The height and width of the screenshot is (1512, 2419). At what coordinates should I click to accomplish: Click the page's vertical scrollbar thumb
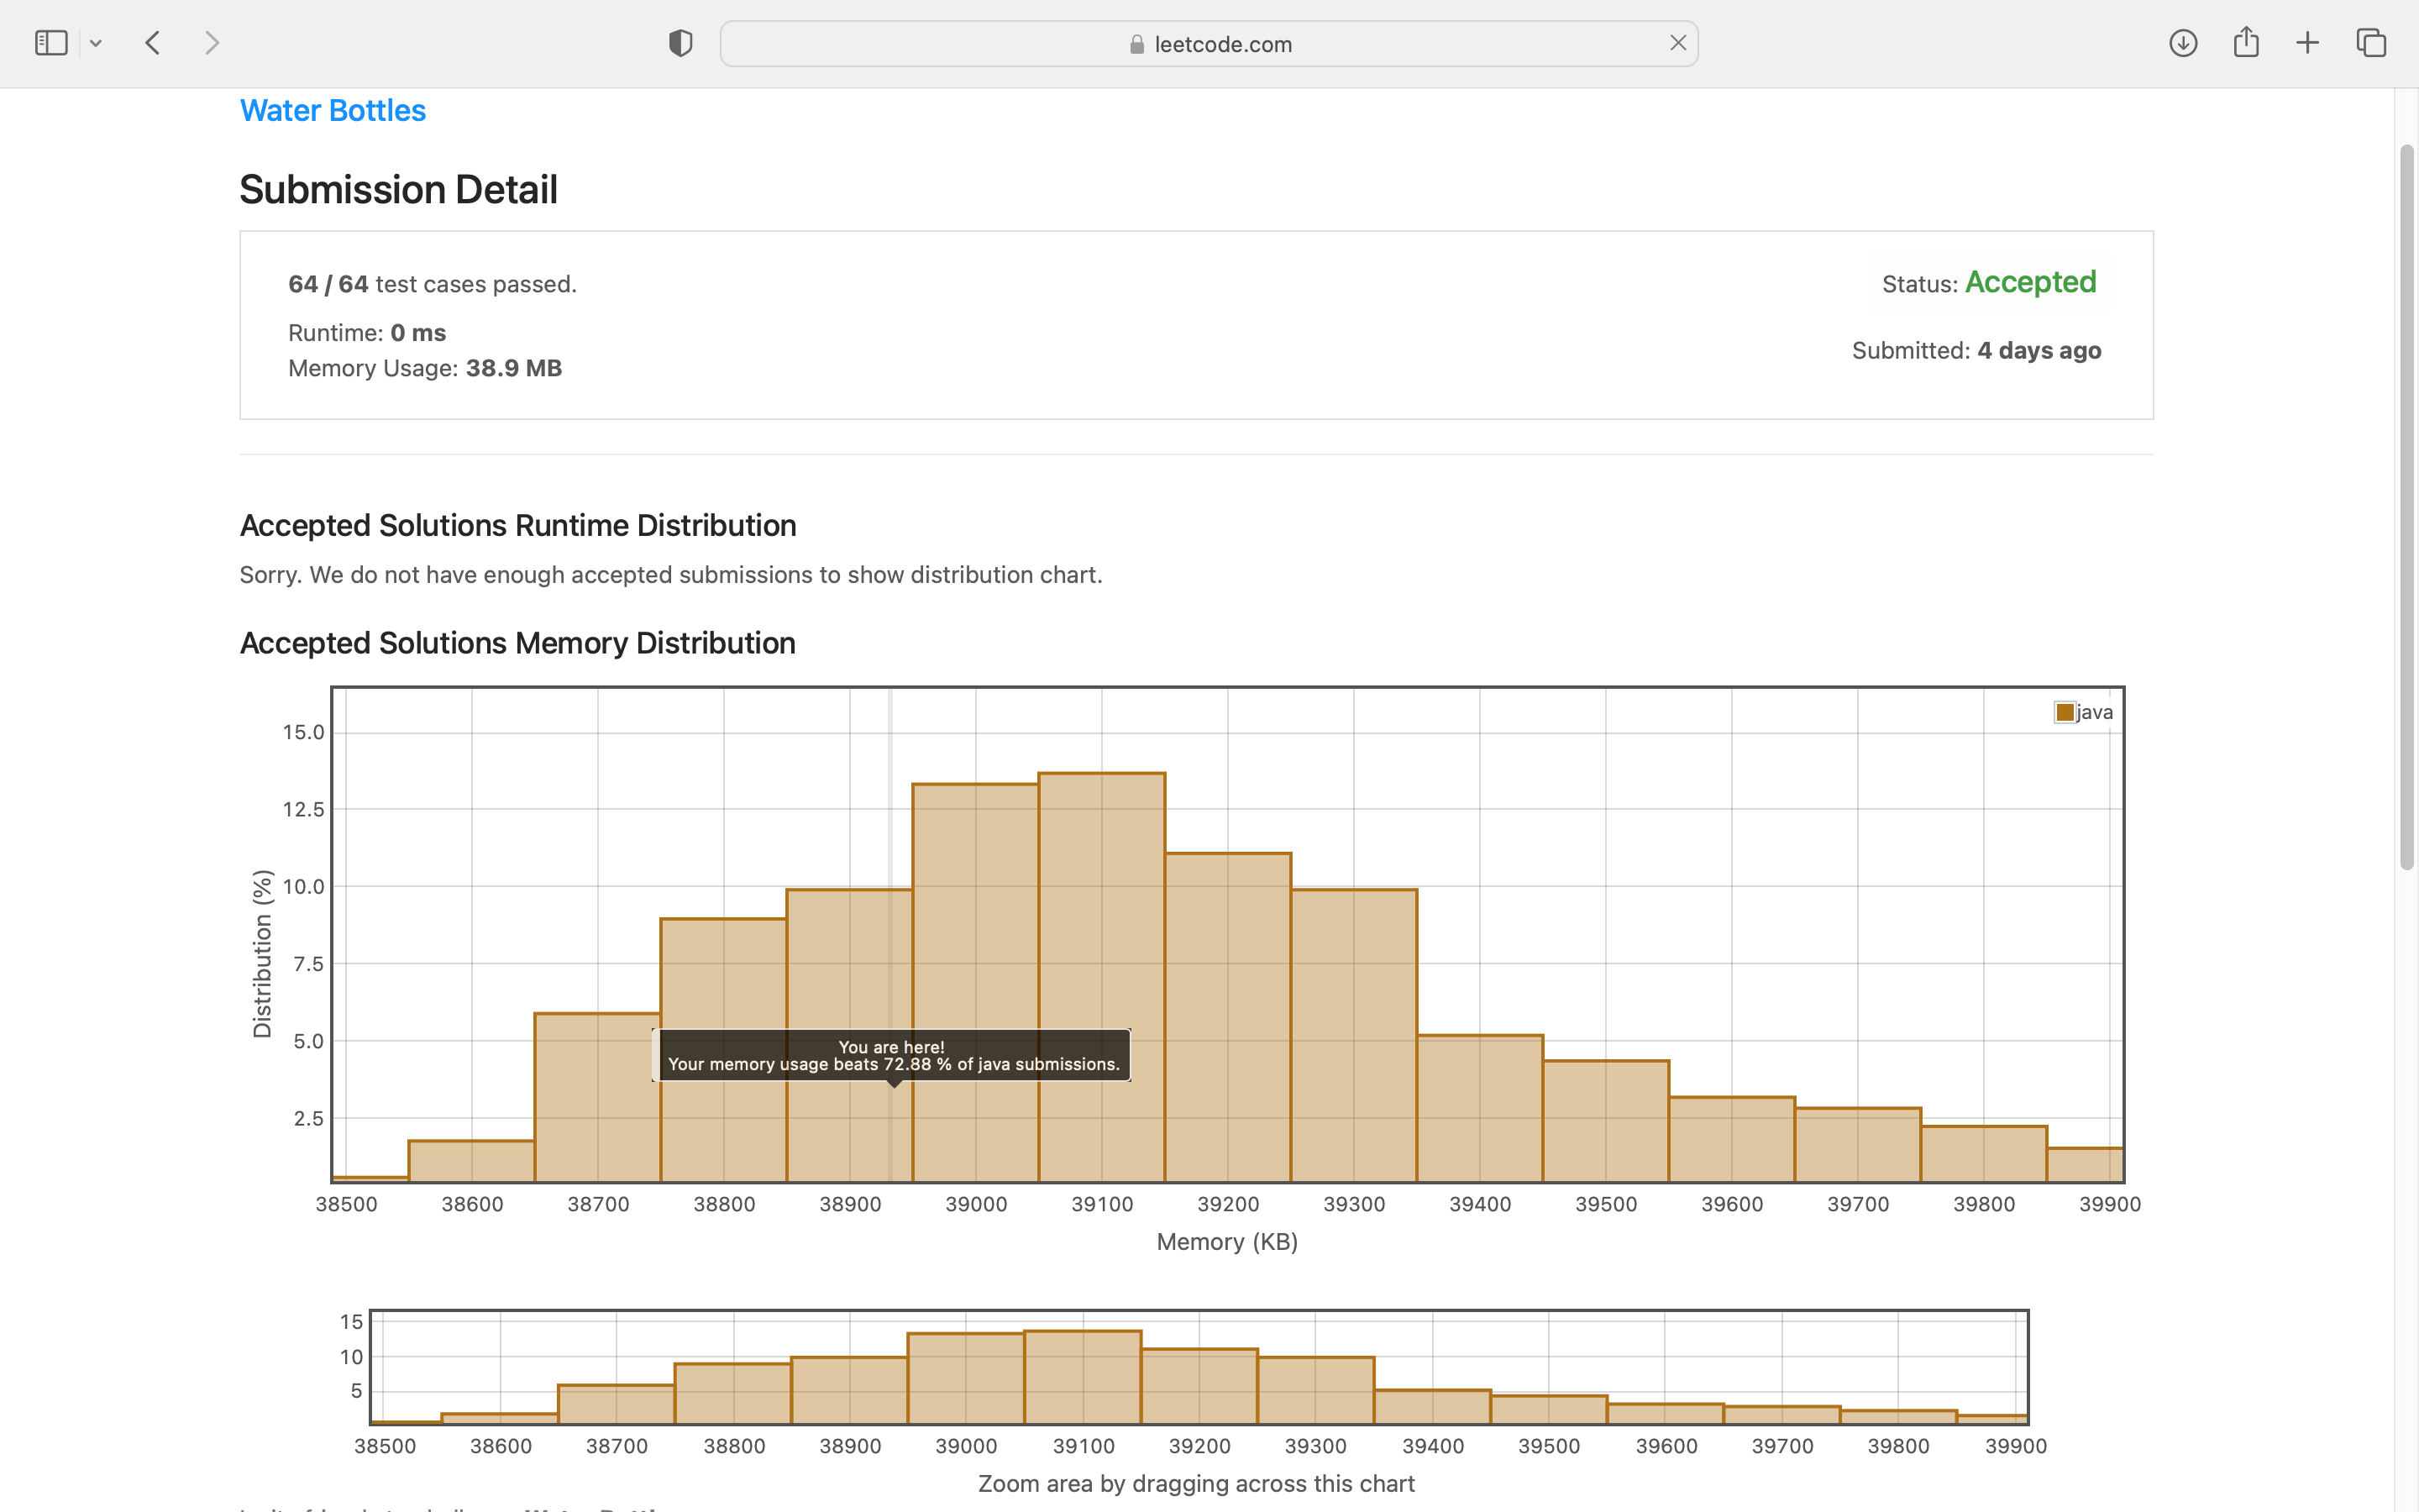pos(2406,506)
